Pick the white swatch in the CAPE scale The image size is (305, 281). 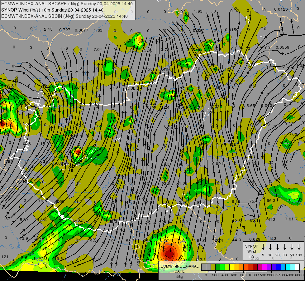pyautogui.click(x=297, y=267)
